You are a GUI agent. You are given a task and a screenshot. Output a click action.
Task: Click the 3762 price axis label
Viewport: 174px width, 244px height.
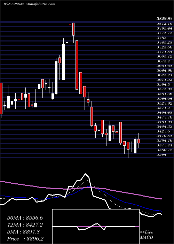point(161,38)
